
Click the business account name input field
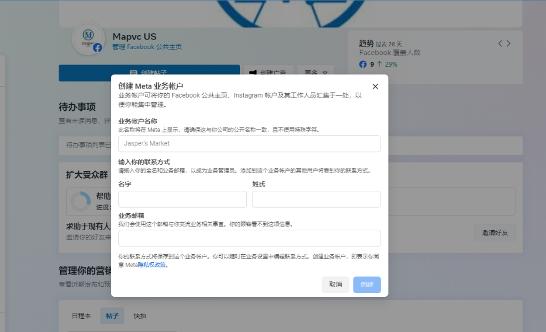[250, 144]
